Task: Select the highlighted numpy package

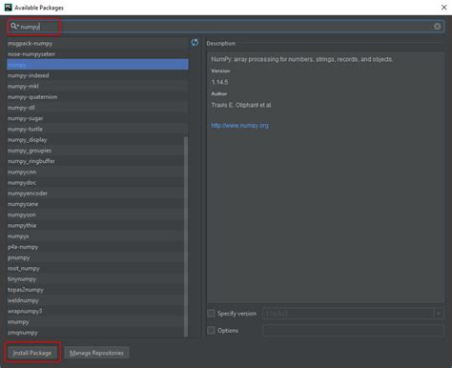Action: point(97,65)
